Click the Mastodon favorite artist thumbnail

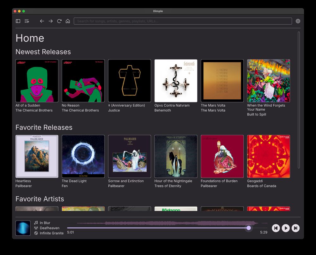coord(222,209)
